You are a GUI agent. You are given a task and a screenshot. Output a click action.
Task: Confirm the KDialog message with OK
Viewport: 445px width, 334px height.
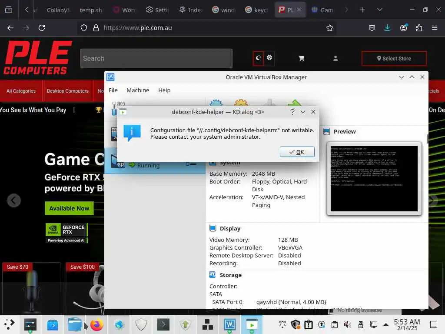[297, 152]
